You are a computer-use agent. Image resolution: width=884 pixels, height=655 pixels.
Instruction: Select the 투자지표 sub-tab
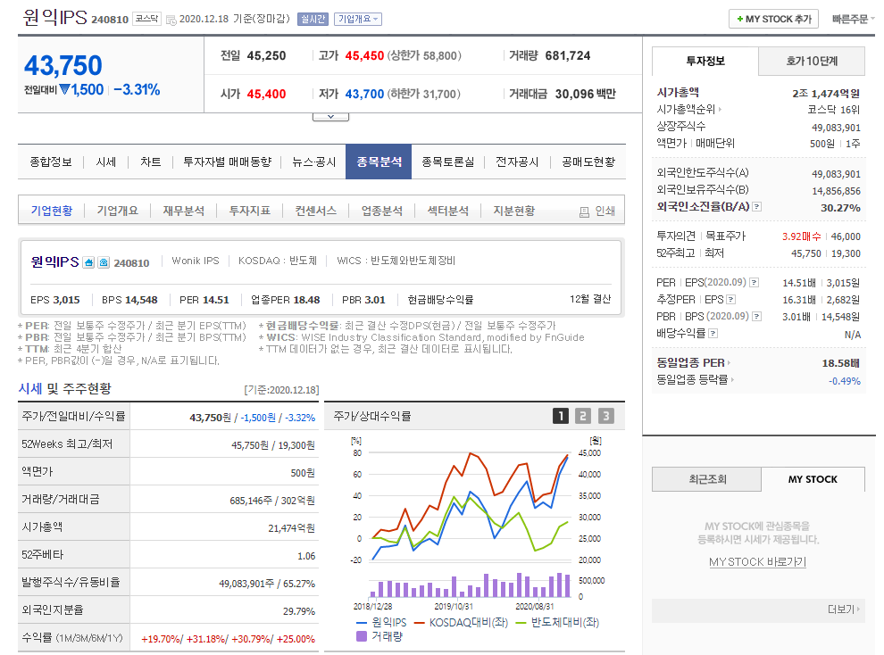pos(250,211)
